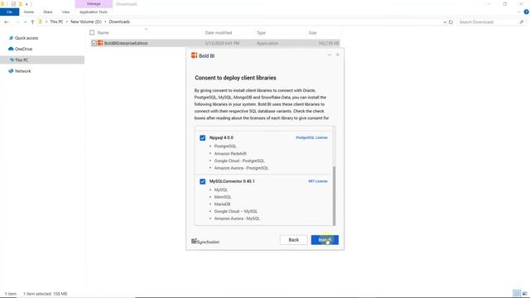Uncheck the MySQLConnector 0.45.1 checkbox

pyautogui.click(x=202, y=181)
